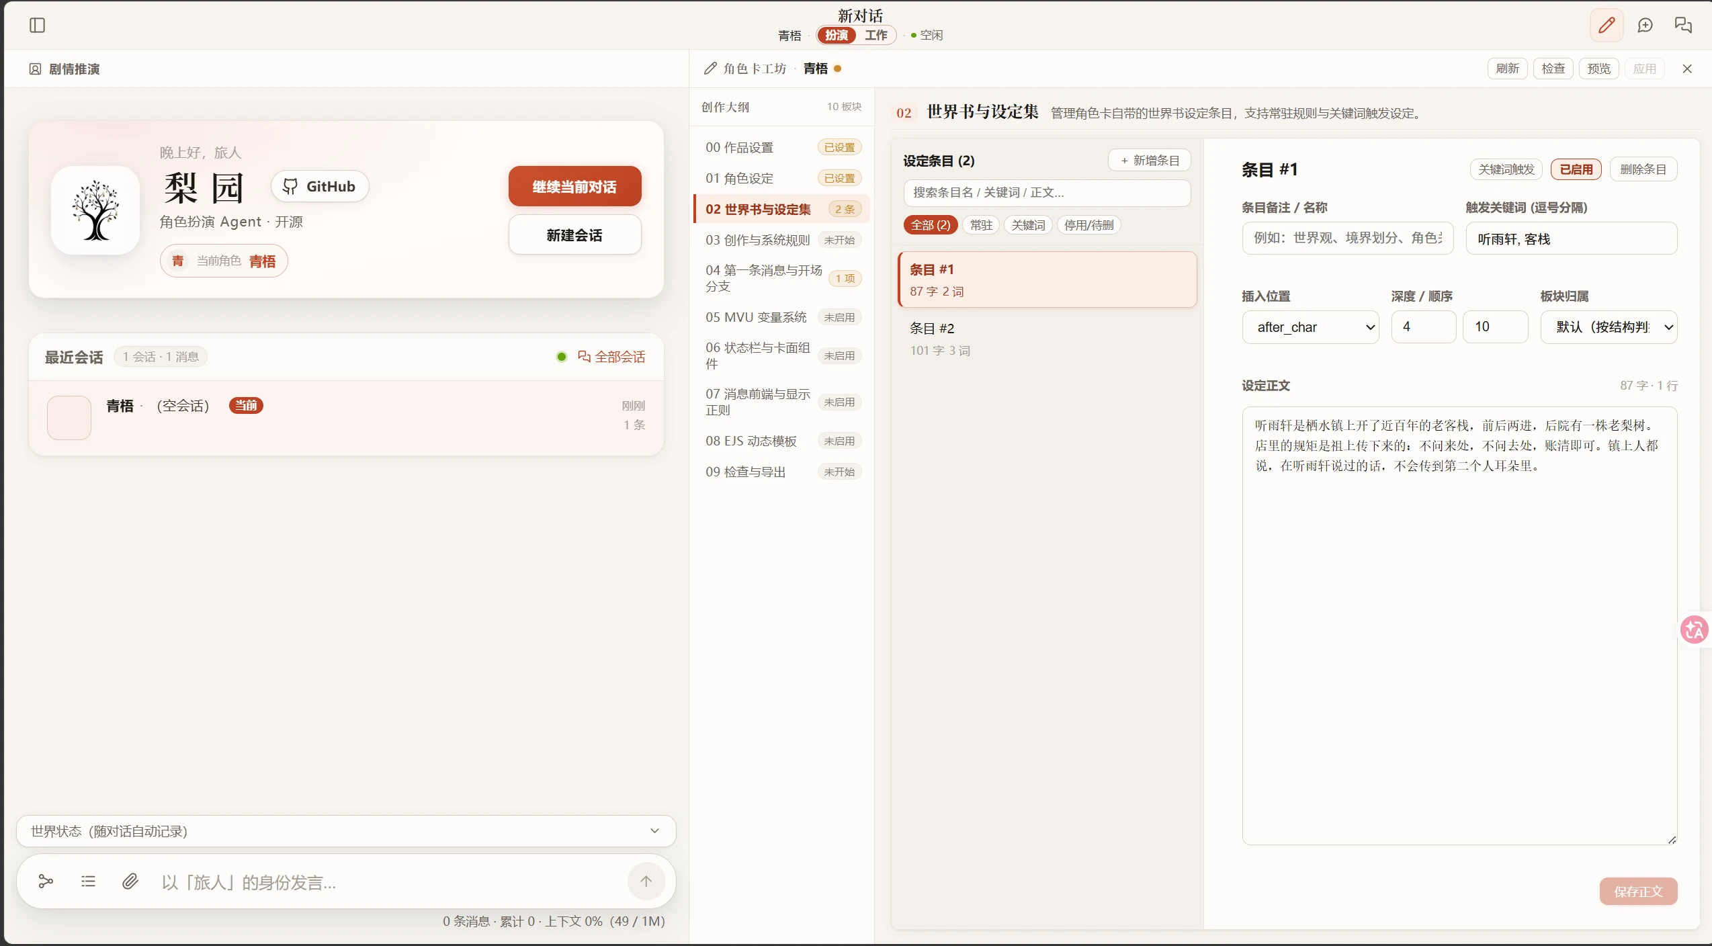Open 09 检查与导出 outline section

click(x=783, y=472)
